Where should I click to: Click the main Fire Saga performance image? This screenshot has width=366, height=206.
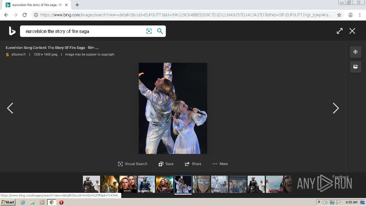point(173,108)
